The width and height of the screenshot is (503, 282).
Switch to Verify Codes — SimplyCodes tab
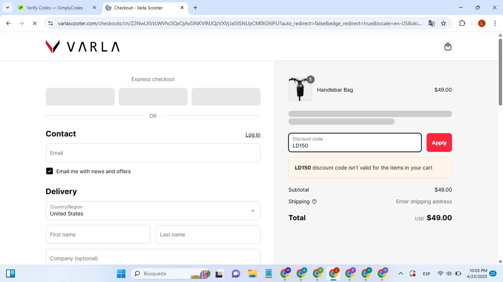click(55, 8)
